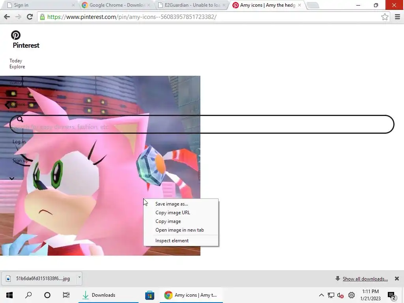Click the Pinterest search input field

(202, 124)
